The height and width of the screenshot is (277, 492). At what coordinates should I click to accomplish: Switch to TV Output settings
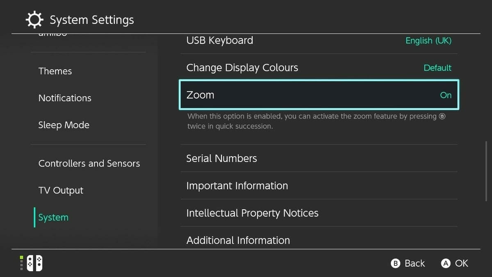coord(61,190)
